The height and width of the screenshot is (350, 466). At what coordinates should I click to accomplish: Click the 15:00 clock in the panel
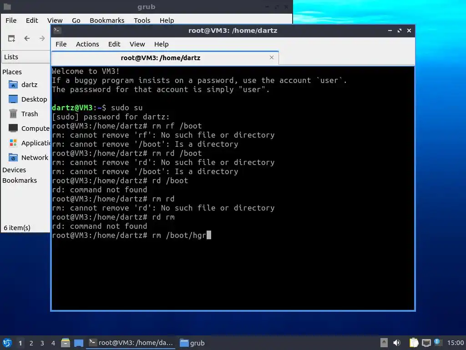pyautogui.click(x=455, y=343)
